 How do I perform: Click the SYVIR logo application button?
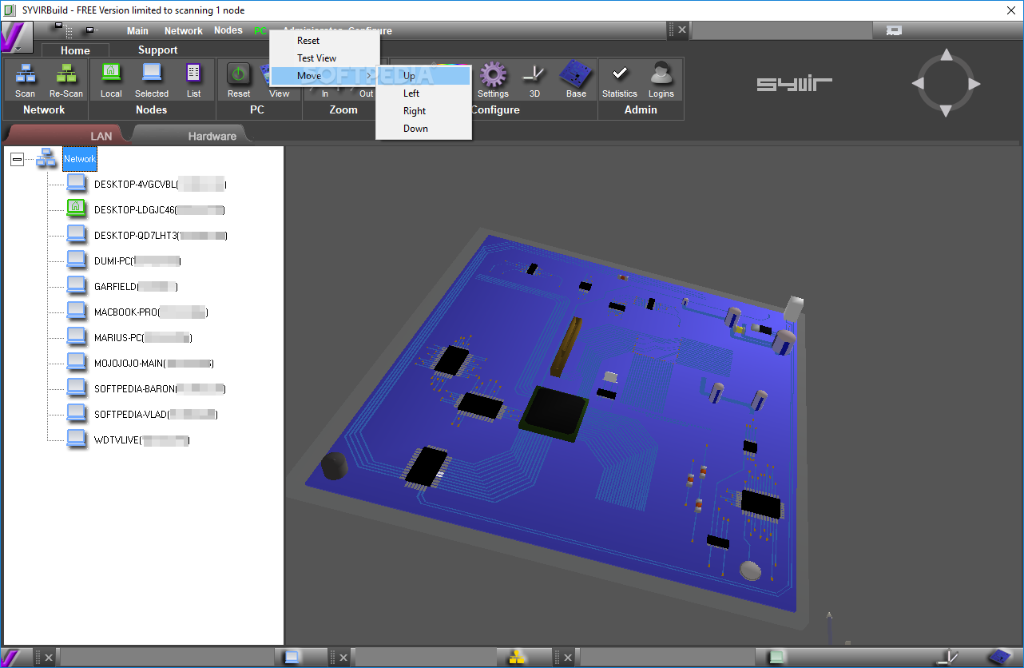17,38
